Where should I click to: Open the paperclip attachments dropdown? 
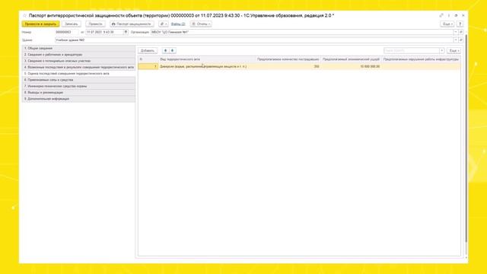click(164, 24)
